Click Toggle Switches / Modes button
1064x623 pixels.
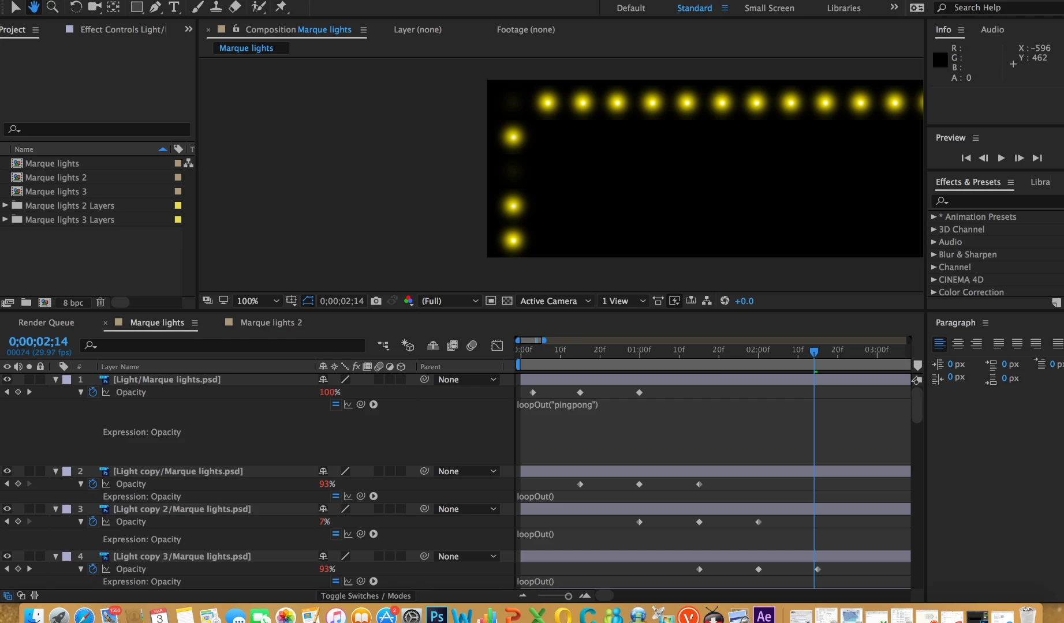(x=365, y=596)
